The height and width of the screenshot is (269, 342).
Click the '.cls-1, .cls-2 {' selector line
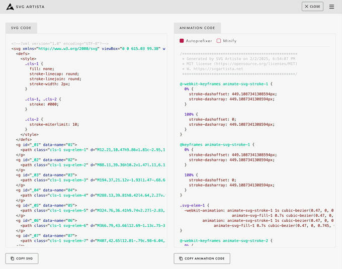(43, 99)
